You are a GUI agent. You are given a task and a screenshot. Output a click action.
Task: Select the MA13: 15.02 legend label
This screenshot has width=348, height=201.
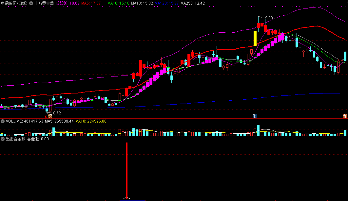(142, 3)
